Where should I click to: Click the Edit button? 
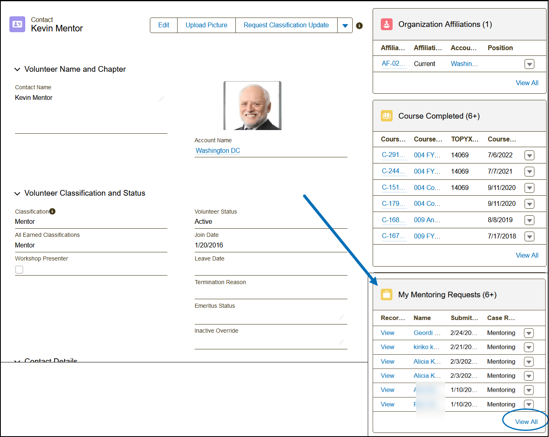point(164,25)
